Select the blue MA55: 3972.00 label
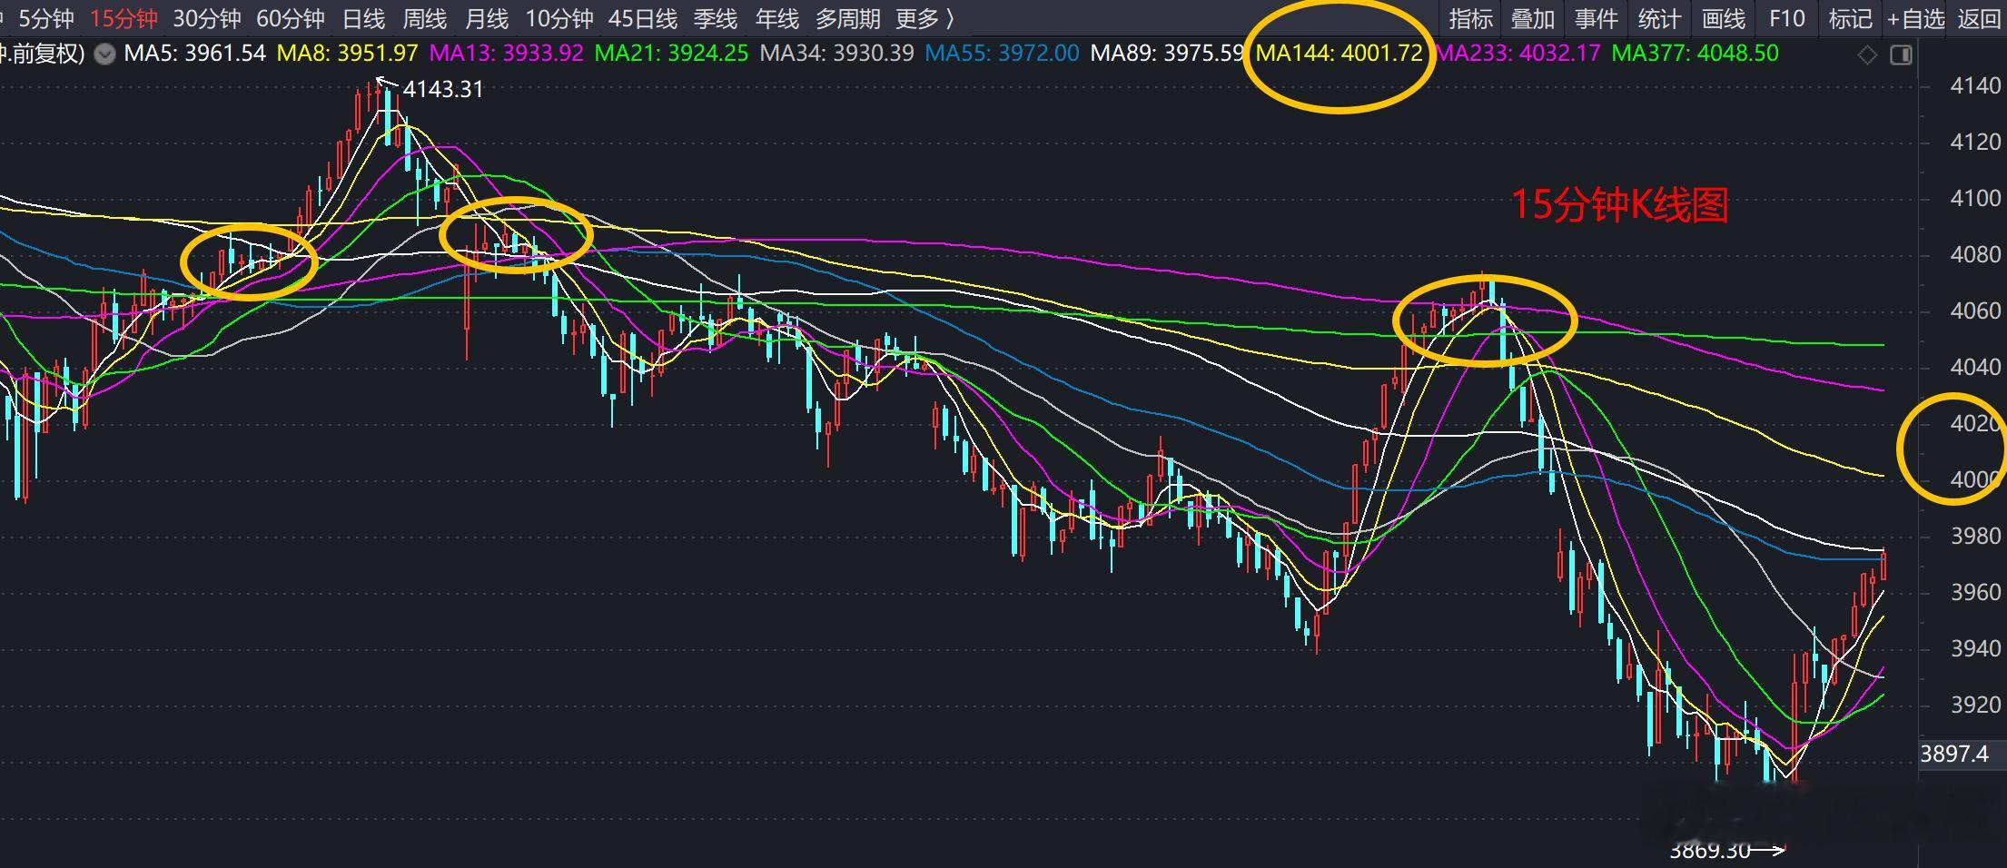Screen dimensions: 2007x868 click(x=1003, y=54)
